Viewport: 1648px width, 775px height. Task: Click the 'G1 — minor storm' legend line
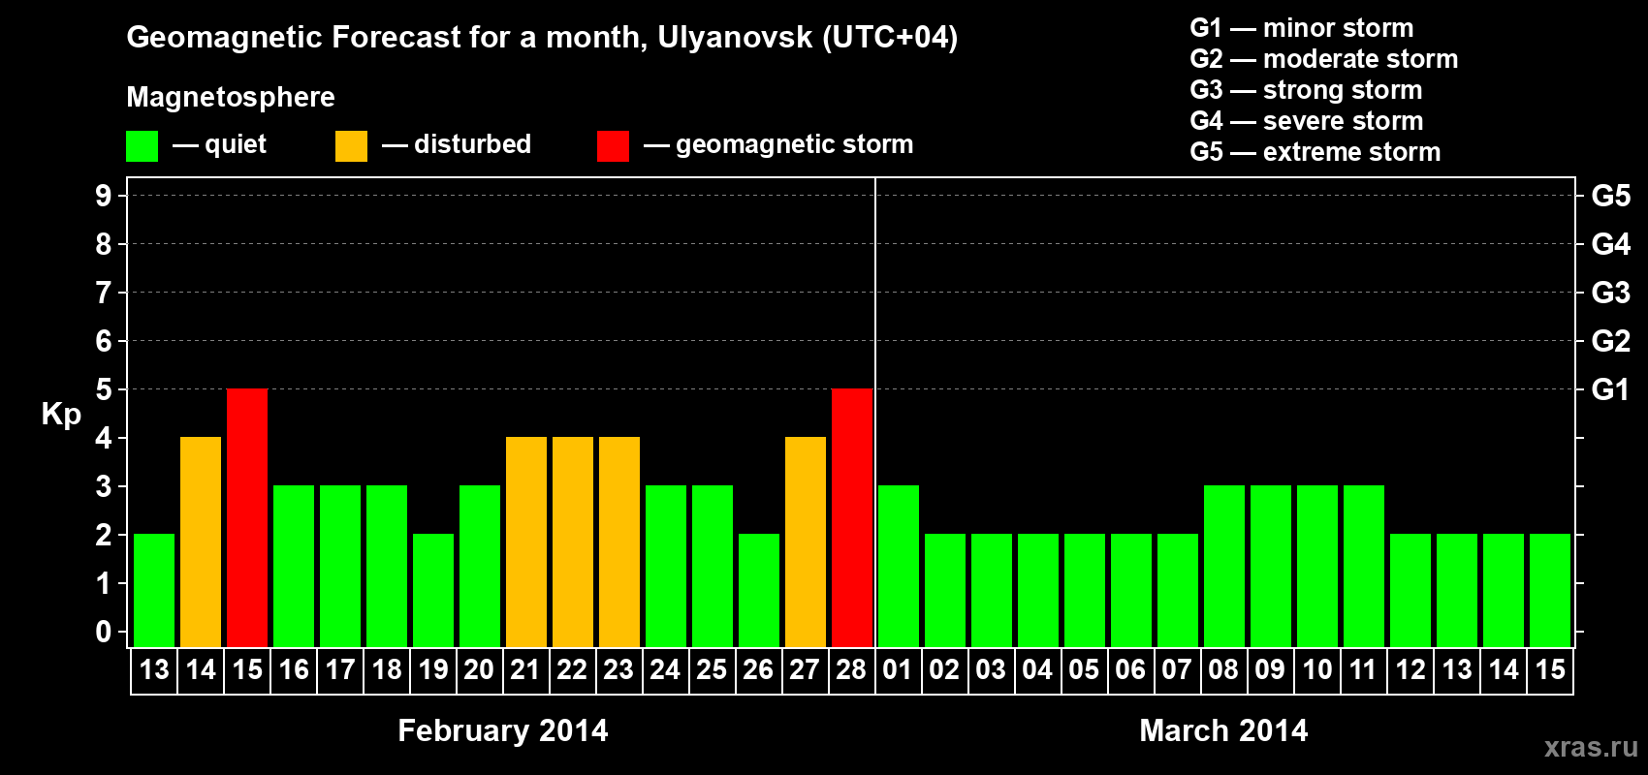tap(1302, 28)
